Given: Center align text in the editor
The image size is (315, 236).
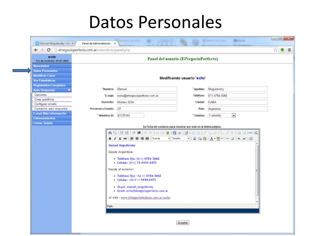Looking at the screenshot, I should 137,139.
